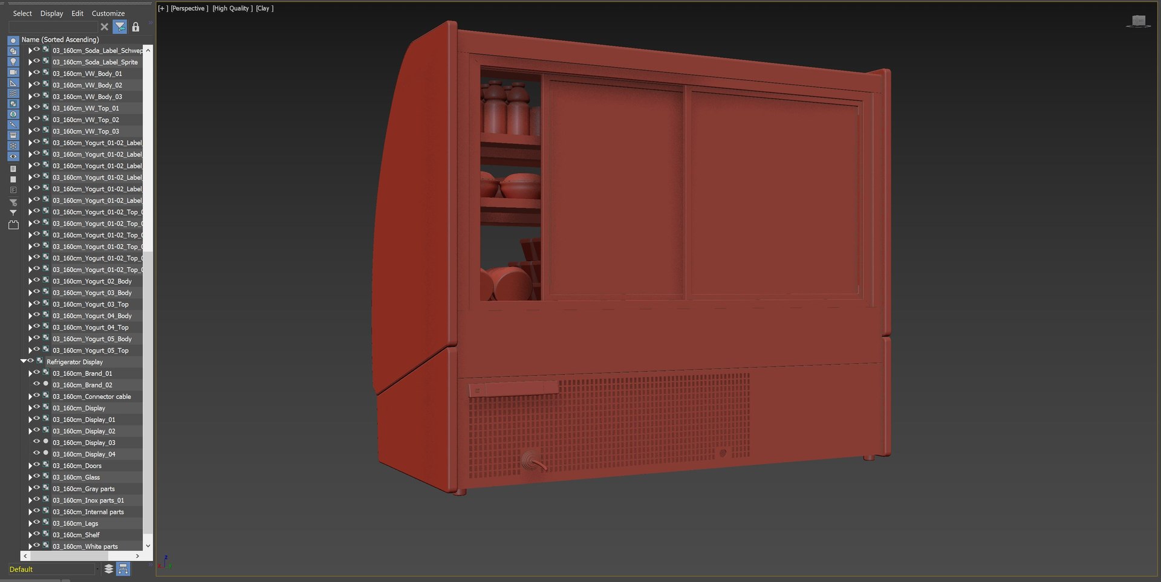
Task: Toggle the Display XRefs filter icon
Action: pyautogui.click(x=13, y=114)
